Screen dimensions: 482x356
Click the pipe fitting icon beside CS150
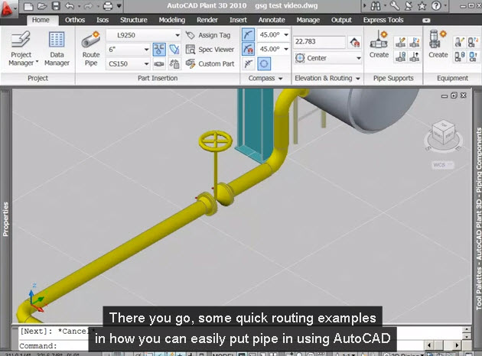159,64
